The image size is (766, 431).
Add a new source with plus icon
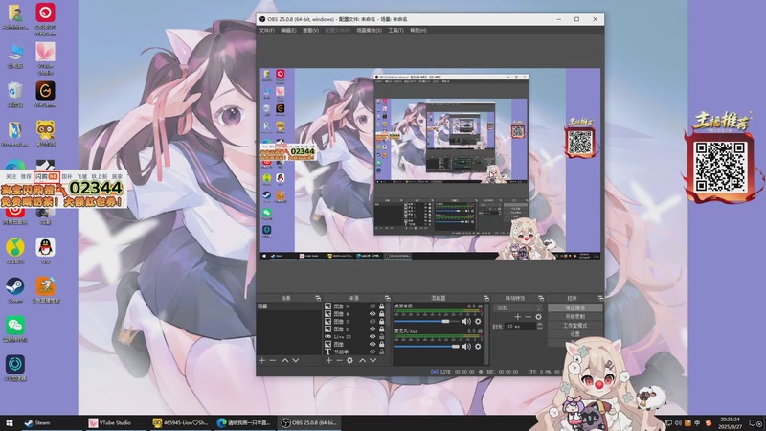(329, 361)
